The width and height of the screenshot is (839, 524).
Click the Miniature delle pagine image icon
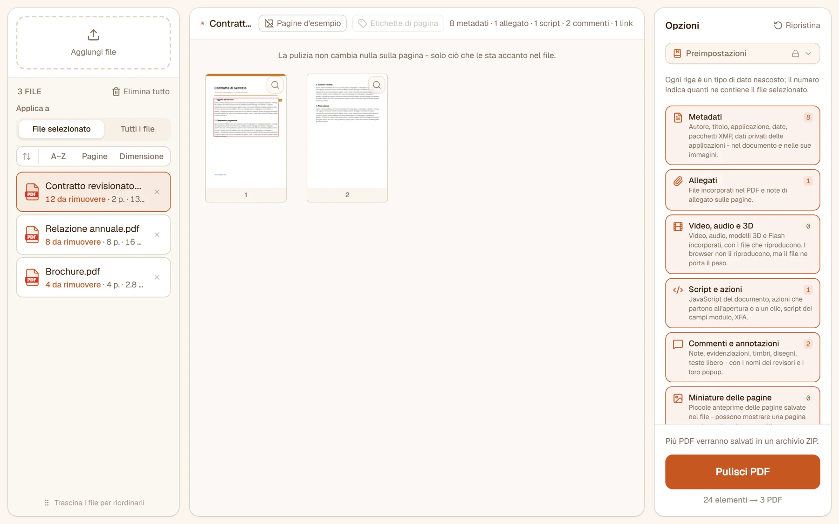point(678,398)
